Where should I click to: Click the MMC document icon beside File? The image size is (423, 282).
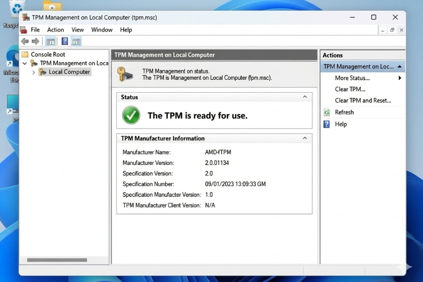24,30
